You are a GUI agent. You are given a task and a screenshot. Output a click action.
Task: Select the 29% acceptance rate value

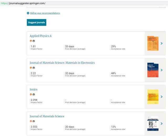coord(113,46)
